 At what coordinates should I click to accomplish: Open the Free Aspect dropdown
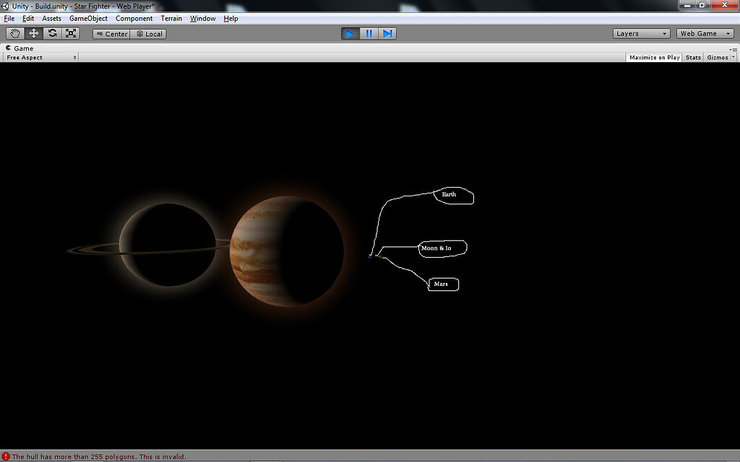pos(39,57)
